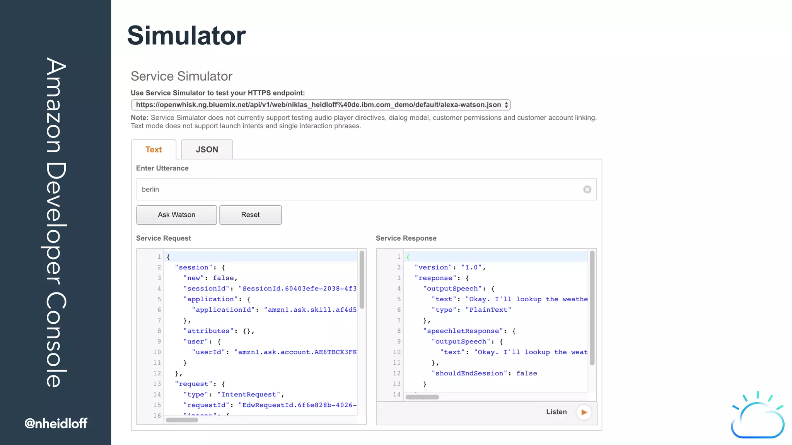Switch to the JSON tab

(x=207, y=149)
